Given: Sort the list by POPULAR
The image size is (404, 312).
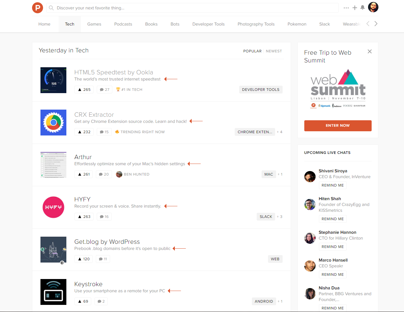Looking at the screenshot, I should (x=252, y=51).
